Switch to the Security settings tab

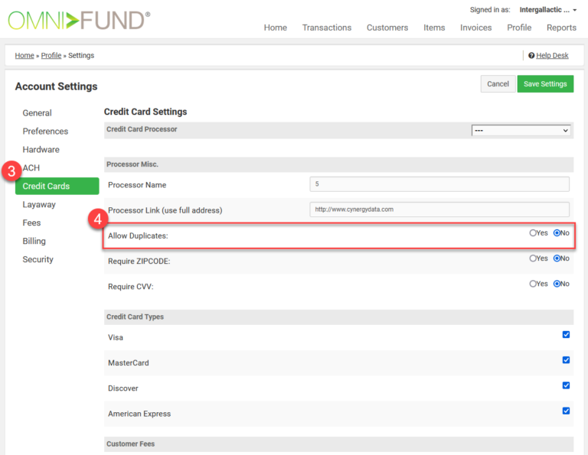pyautogui.click(x=38, y=259)
